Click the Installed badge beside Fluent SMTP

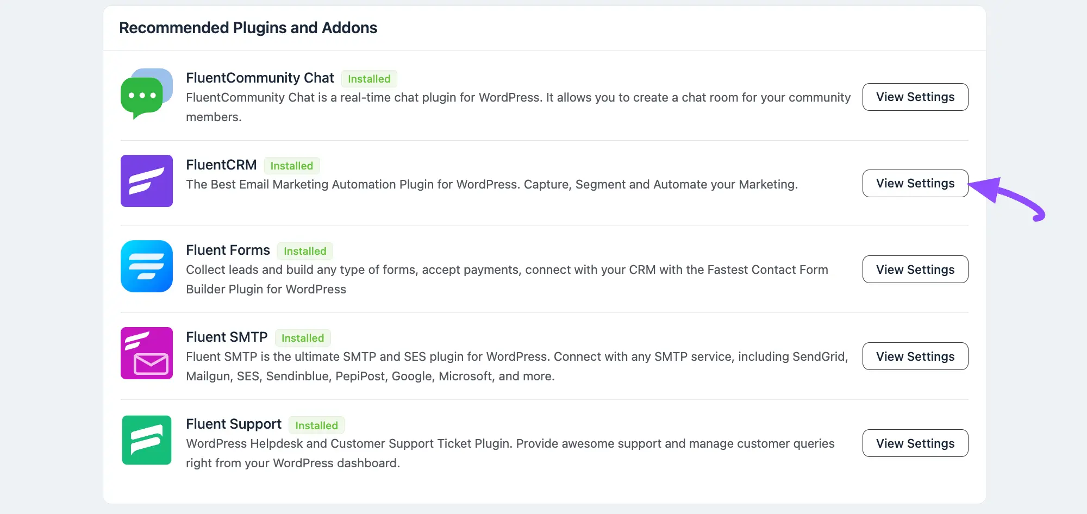(303, 338)
